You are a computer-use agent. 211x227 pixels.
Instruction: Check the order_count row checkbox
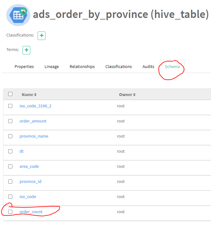(10, 212)
